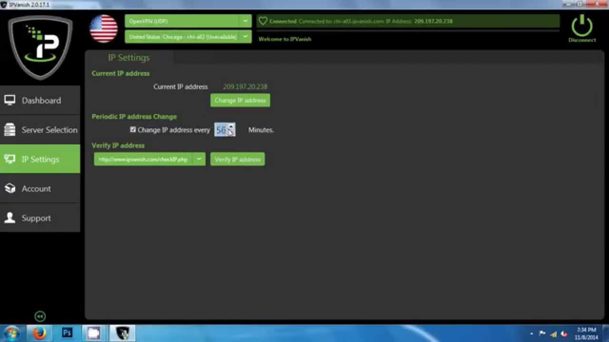The width and height of the screenshot is (609, 342).
Task: Click the taskbar clock showing 7:34 PM
Action: (586, 333)
